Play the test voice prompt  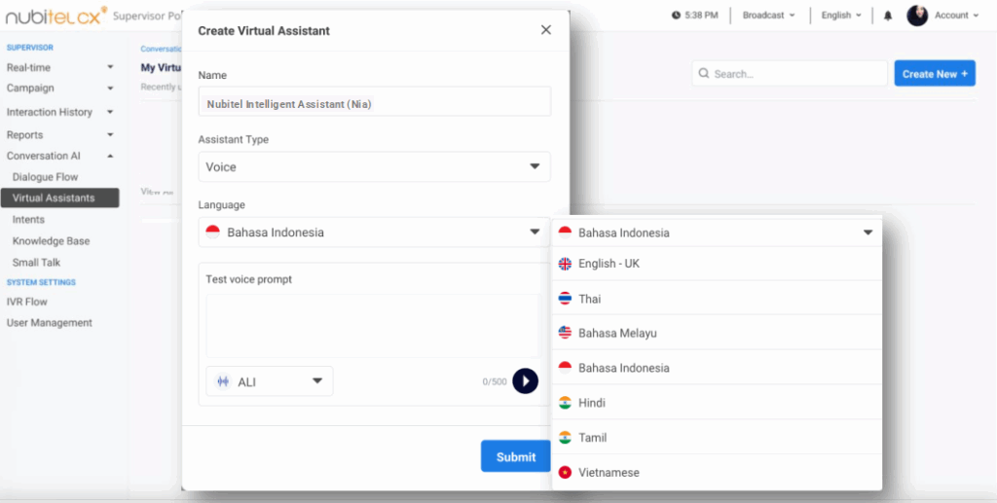click(x=525, y=381)
